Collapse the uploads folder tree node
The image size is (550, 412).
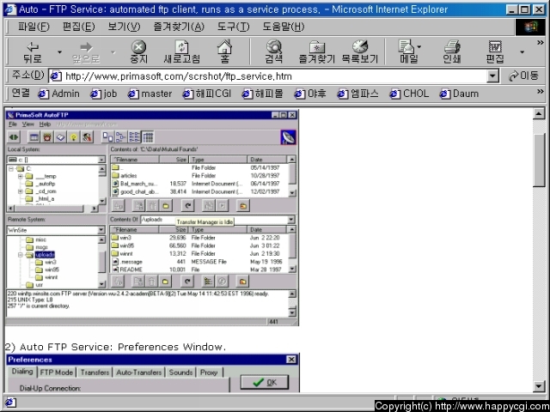click(21, 255)
